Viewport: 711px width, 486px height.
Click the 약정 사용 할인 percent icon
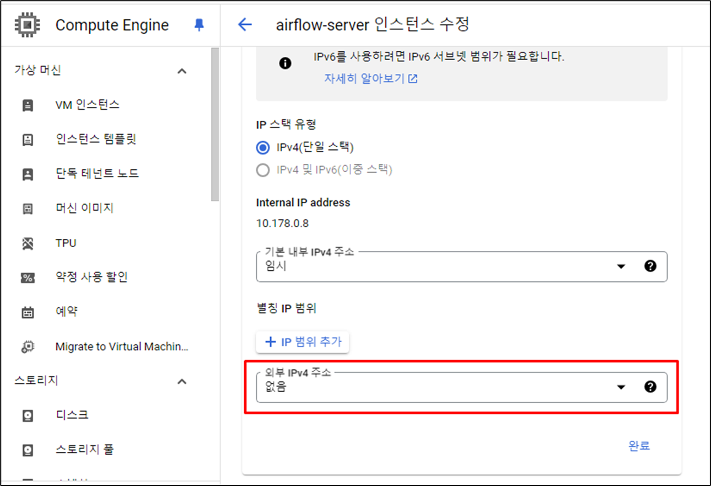[28, 277]
